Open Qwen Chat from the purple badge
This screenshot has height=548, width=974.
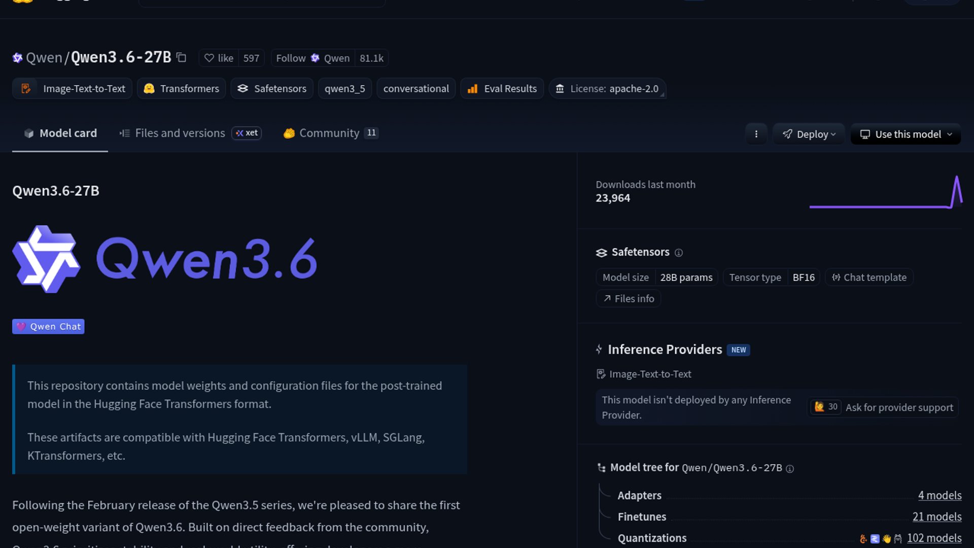pos(48,326)
